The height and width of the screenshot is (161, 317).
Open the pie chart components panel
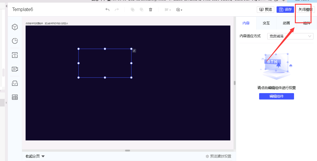click(x=15, y=41)
